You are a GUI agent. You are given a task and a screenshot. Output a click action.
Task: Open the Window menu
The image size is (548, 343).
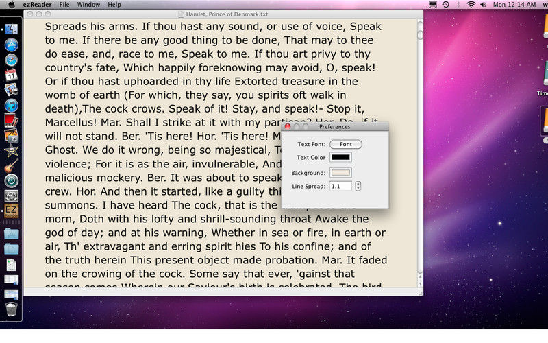click(x=88, y=5)
